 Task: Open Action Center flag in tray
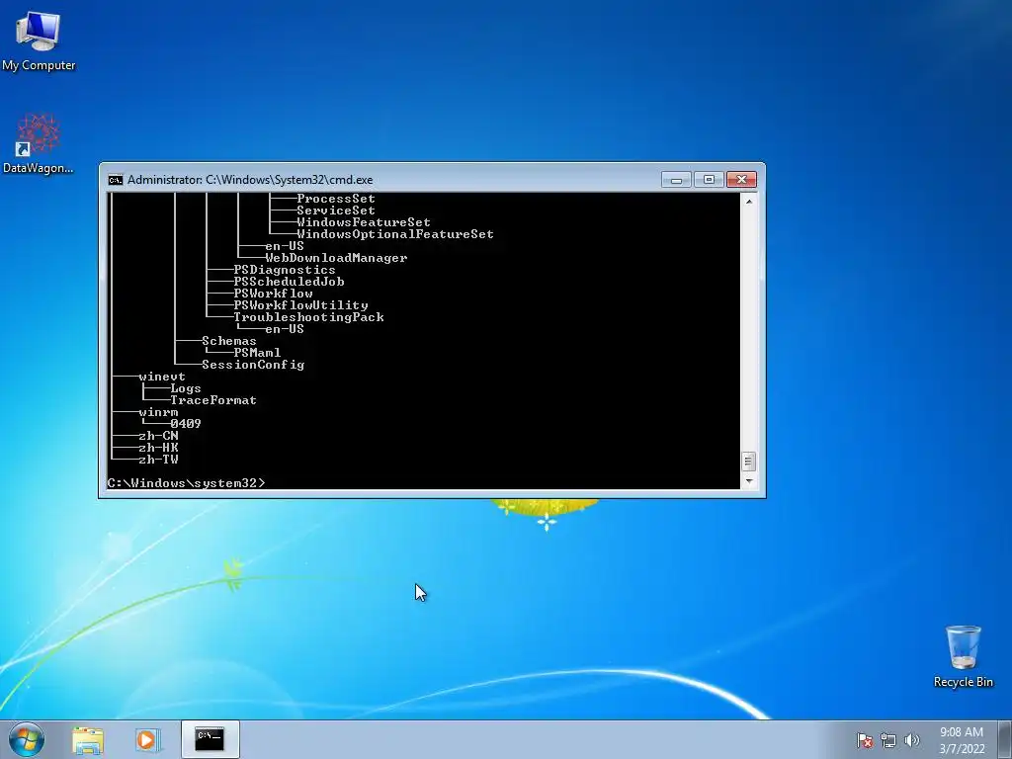(865, 740)
